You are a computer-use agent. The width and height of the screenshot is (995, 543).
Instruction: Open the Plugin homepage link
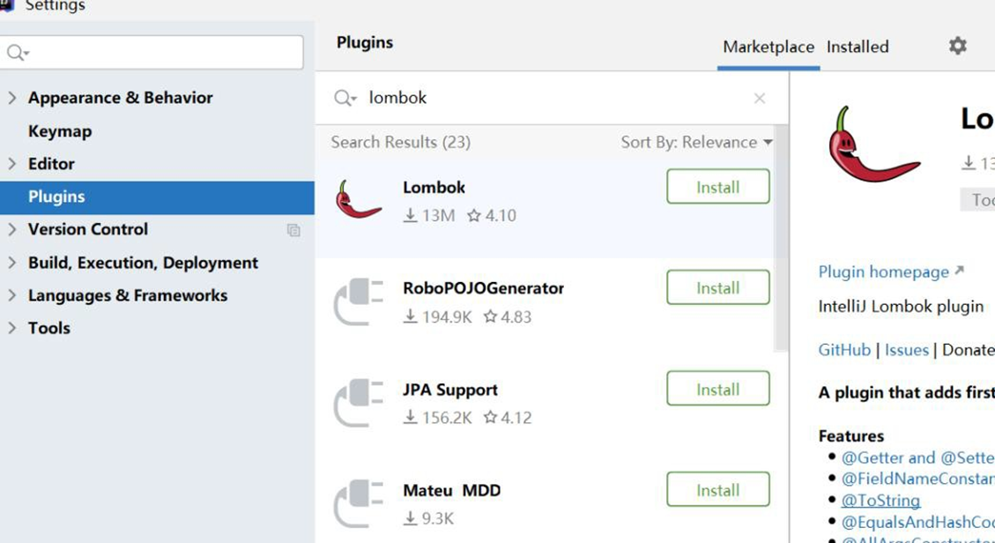coord(884,271)
